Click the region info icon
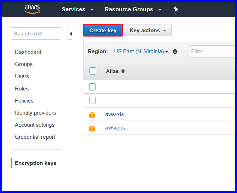Image resolution: width=237 pixels, height=193 pixels. tap(175, 51)
